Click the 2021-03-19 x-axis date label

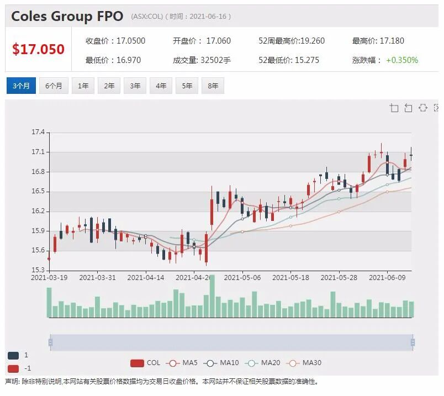coord(49,278)
